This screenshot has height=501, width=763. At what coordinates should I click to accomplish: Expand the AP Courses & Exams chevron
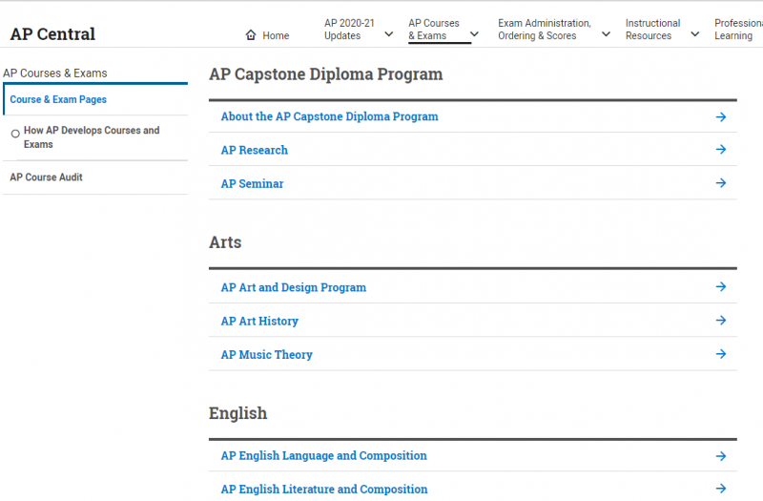tap(474, 34)
